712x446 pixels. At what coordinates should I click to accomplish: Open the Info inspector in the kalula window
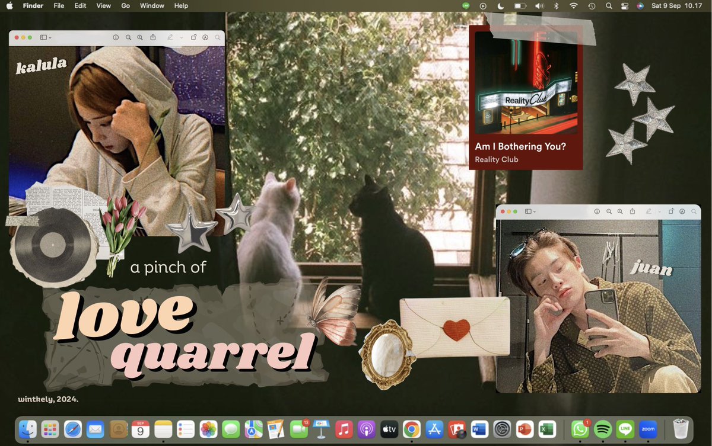click(x=116, y=37)
